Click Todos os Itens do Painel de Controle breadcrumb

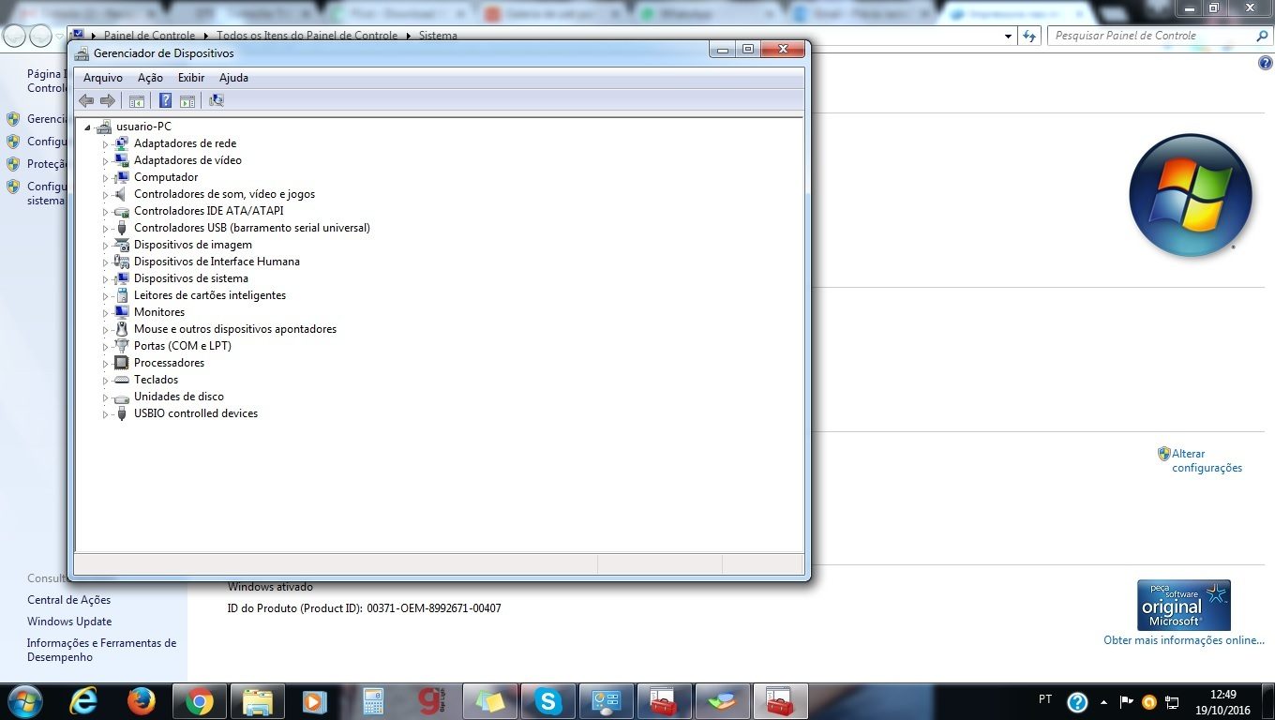(307, 36)
